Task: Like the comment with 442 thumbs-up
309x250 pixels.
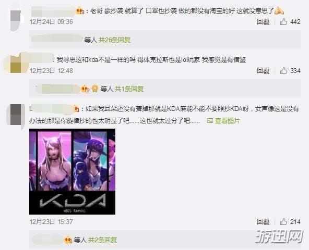Action: pos(283,21)
